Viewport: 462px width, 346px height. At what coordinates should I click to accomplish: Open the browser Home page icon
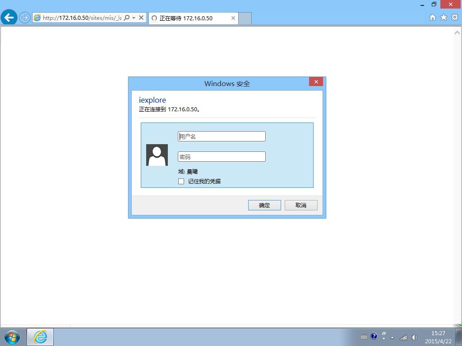click(433, 18)
